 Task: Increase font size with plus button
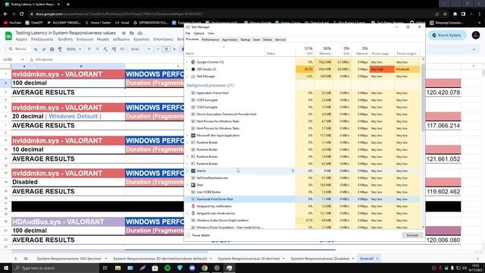point(174,49)
